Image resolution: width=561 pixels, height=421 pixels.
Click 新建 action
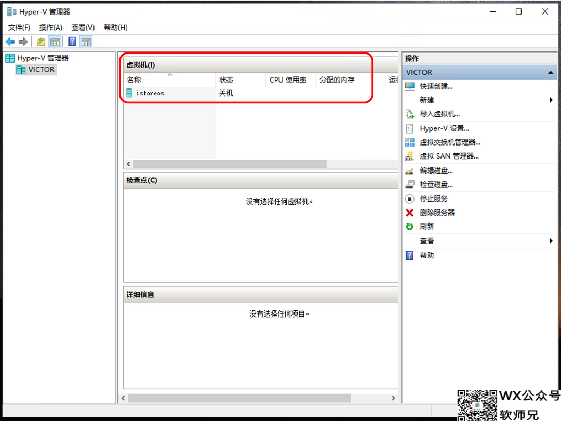tap(427, 100)
